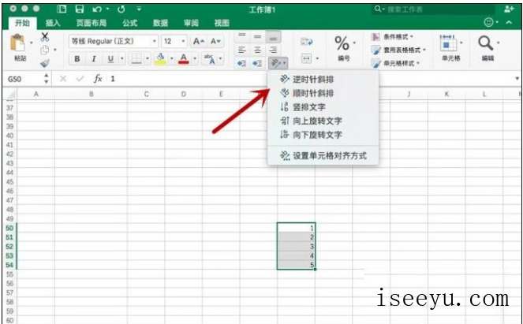523x324 pixels.
Task: Click the undo arrow icon
Action: tap(97, 9)
